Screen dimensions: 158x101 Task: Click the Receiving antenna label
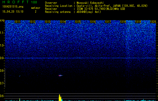(x=58, y=12)
